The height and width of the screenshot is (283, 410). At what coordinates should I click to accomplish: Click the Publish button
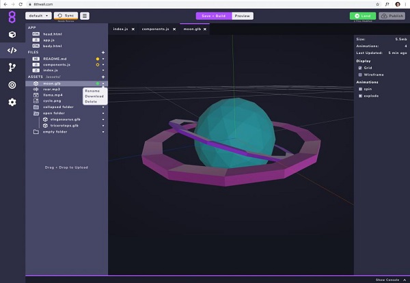pos(392,15)
